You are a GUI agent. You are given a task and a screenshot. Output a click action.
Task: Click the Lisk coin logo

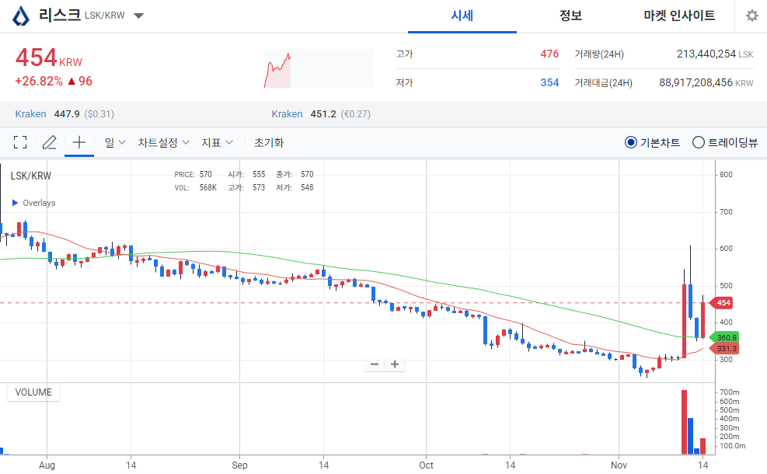click(x=23, y=14)
